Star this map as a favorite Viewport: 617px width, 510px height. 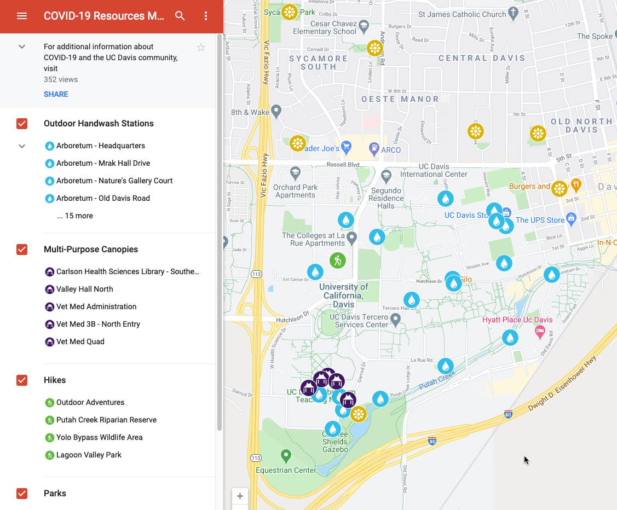click(201, 47)
